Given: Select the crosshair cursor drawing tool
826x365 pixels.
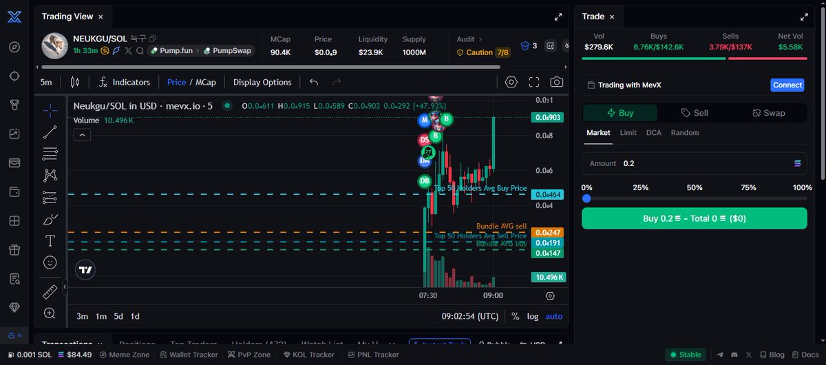Looking at the screenshot, I should coord(50,109).
